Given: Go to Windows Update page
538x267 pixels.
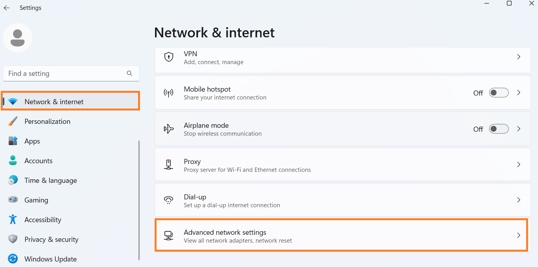Looking at the screenshot, I should (x=50, y=259).
